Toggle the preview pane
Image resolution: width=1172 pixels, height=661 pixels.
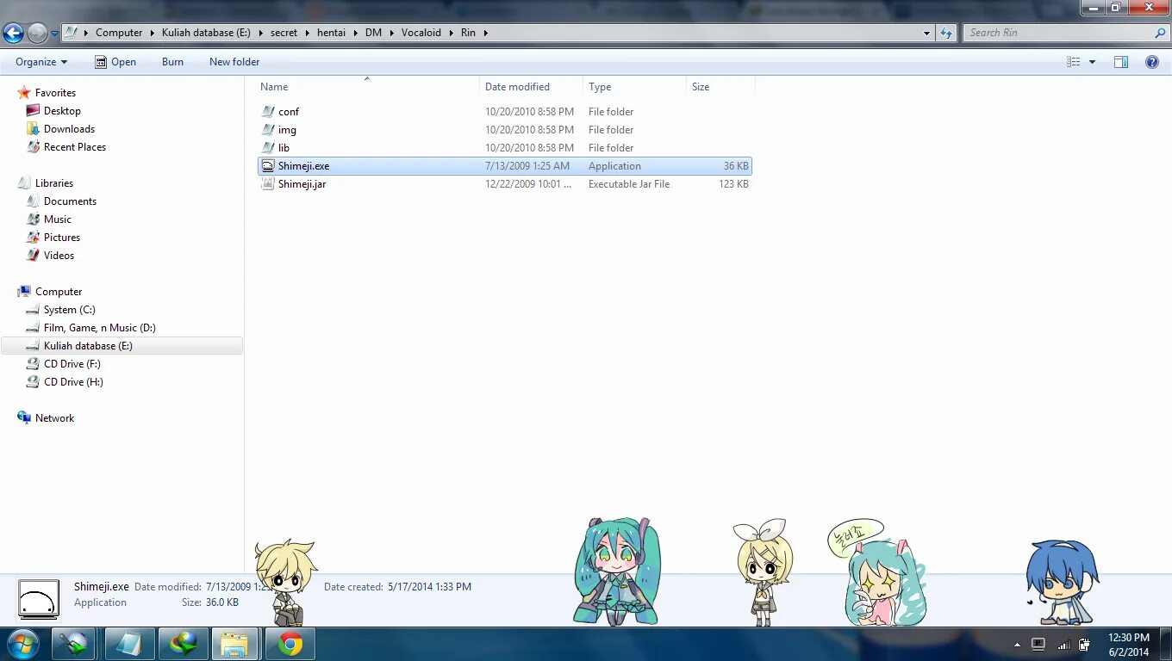coord(1121,62)
